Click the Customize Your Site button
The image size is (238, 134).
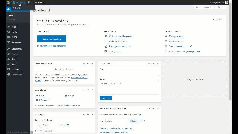click(x=51, y=39)
